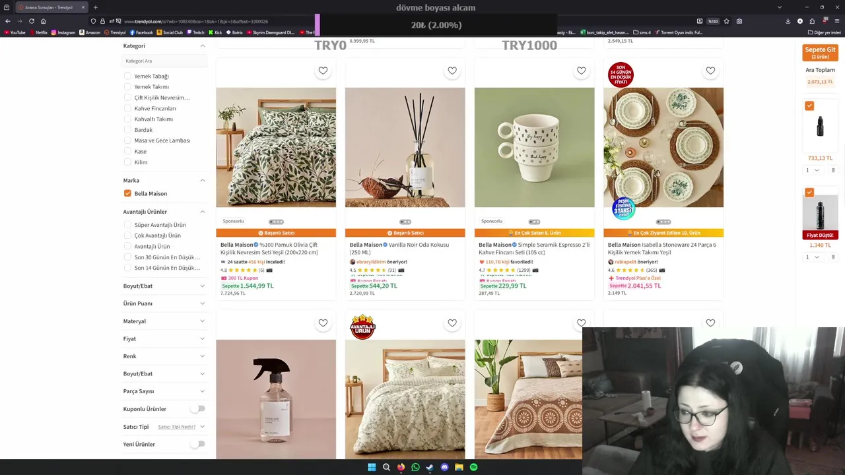Open the browser hamburger menu
Viewport: 845px width, 475px height.
837,21
